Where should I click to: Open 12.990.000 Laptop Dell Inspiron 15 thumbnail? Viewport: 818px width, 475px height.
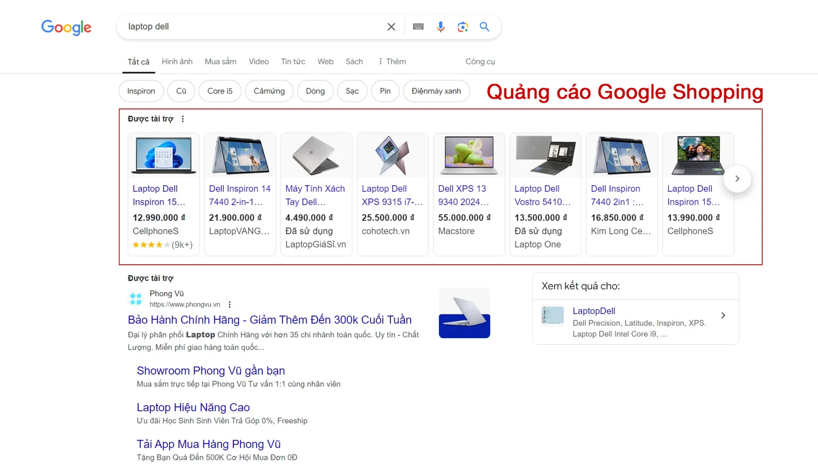pyautogui.click(x=164, y=155)
